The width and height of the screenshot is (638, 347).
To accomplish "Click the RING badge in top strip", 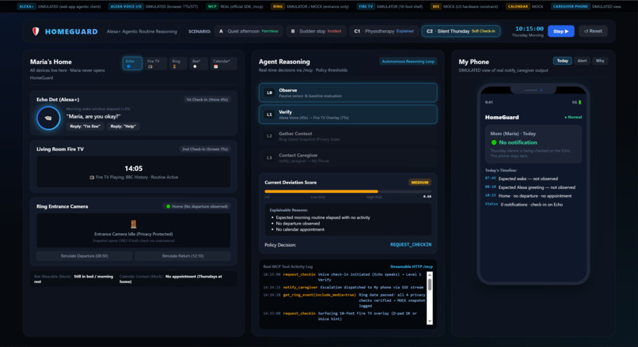I will click(278, 6).
